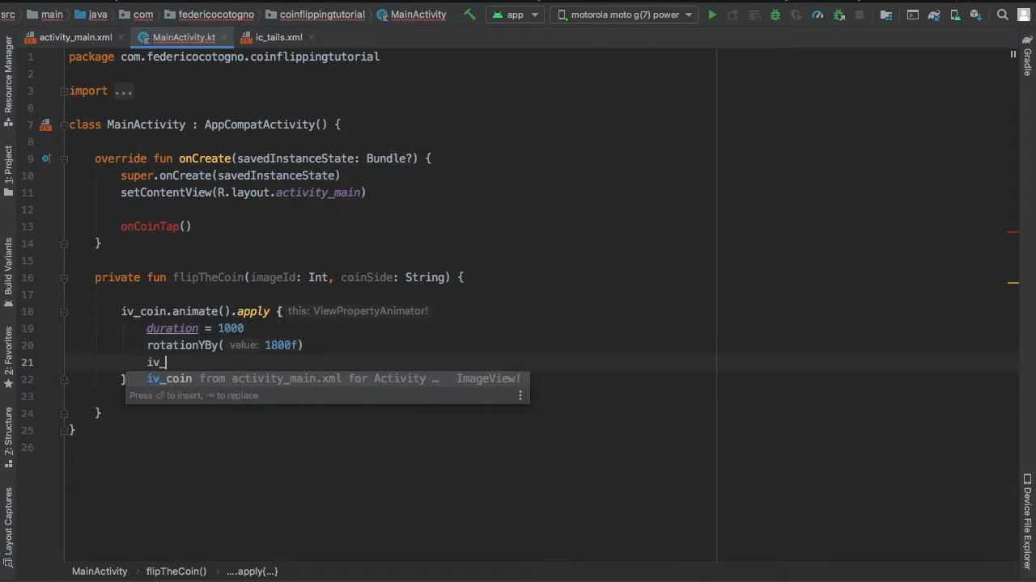
Task: Click fold end marker on line 25
Action: [63, 430]
